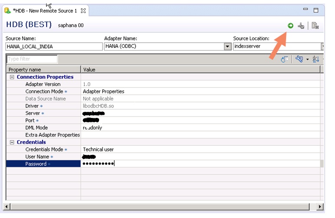Click the wrench properties icon
The width and height of the screenshot is (335, 218).
(299, 59)
